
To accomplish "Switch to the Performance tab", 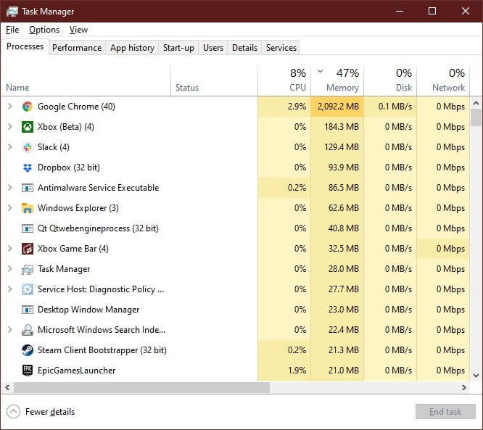I will click(x=77, y=48).
